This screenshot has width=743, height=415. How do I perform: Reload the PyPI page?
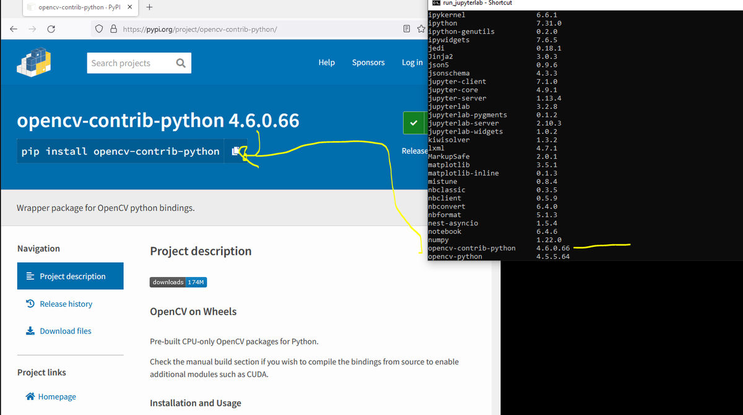click(x=51, y=29)
